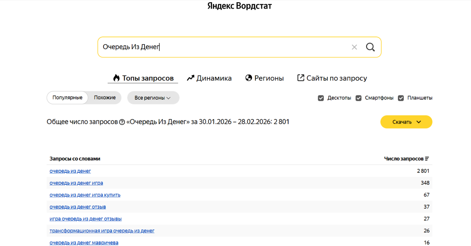Screen dimensions: 471x246
Task: Click the magnifying glass search icon
Action: click(x=370, y=47)
